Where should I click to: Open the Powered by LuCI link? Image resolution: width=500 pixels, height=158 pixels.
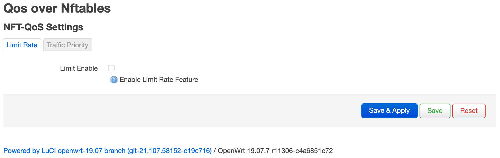point(107,151)
